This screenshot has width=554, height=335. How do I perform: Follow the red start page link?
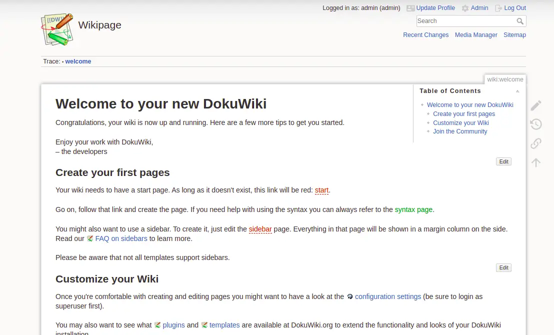321,190
